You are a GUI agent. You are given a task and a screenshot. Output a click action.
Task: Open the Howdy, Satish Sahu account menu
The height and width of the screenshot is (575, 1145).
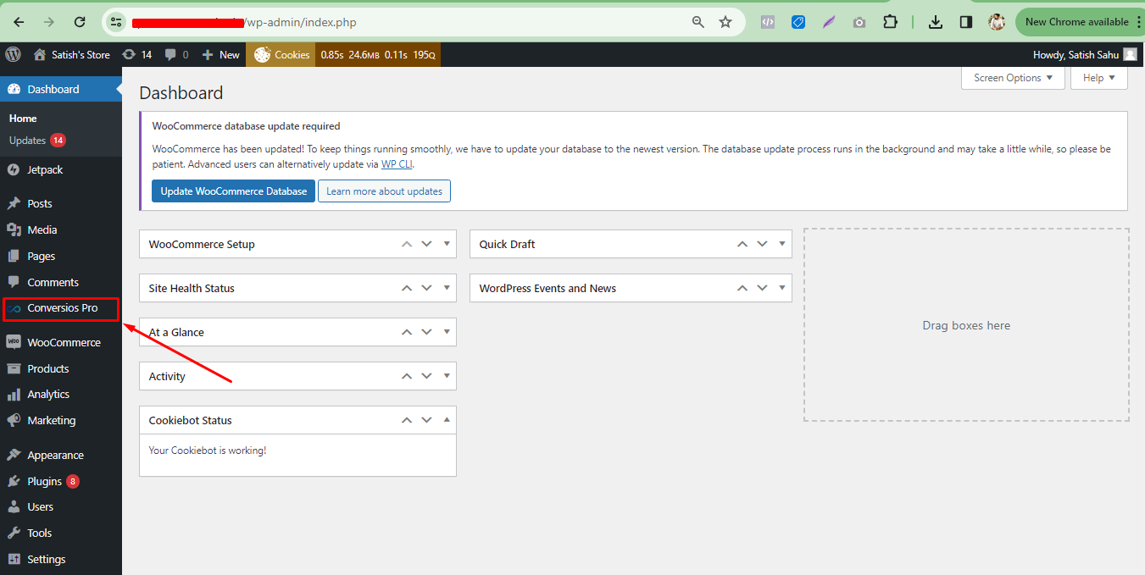click(1085, 54)
